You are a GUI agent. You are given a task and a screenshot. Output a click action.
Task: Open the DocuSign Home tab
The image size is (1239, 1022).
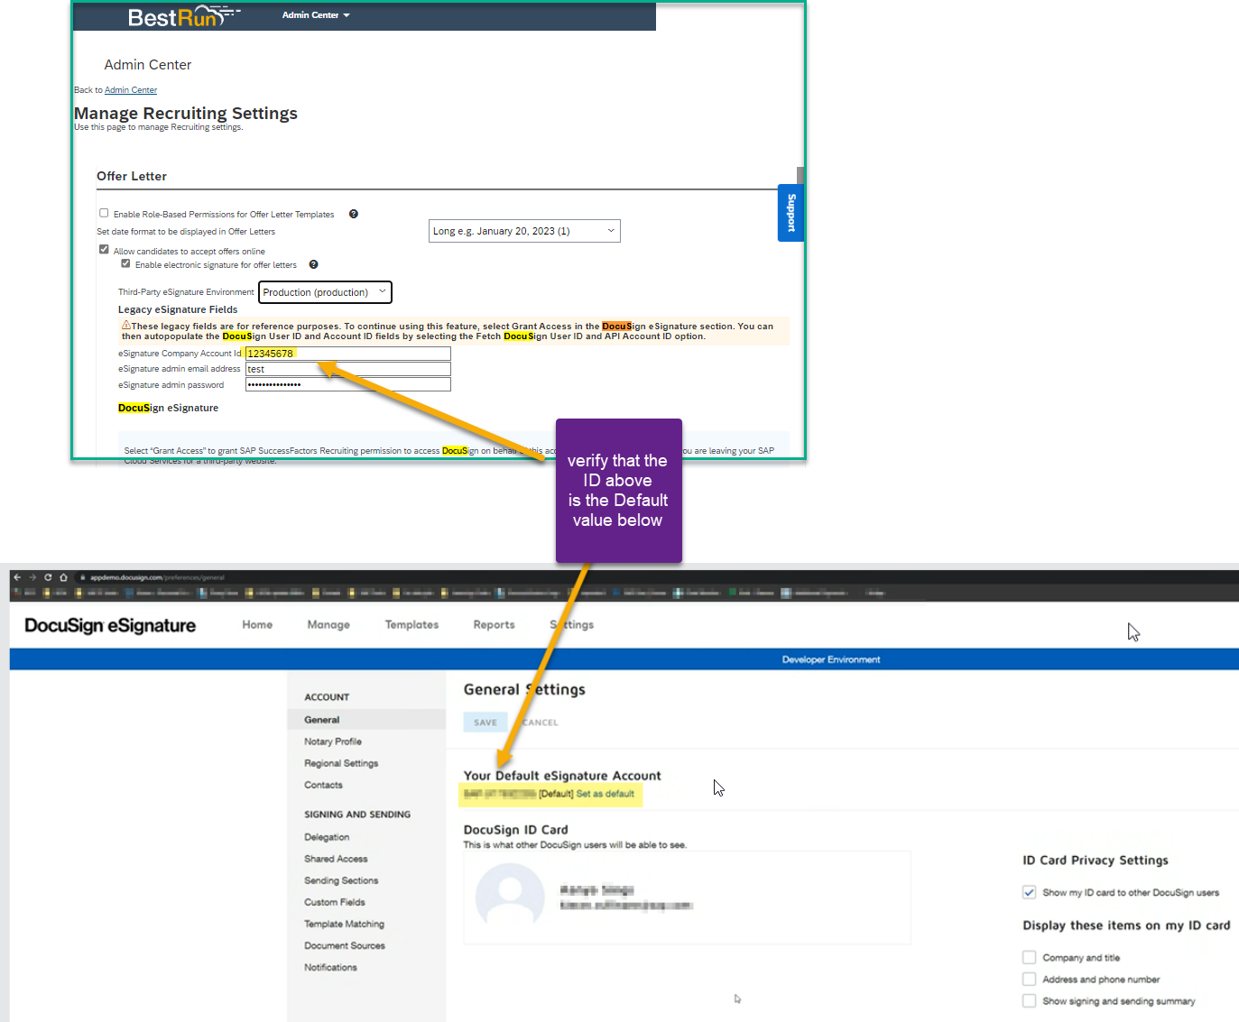[257, 624]
